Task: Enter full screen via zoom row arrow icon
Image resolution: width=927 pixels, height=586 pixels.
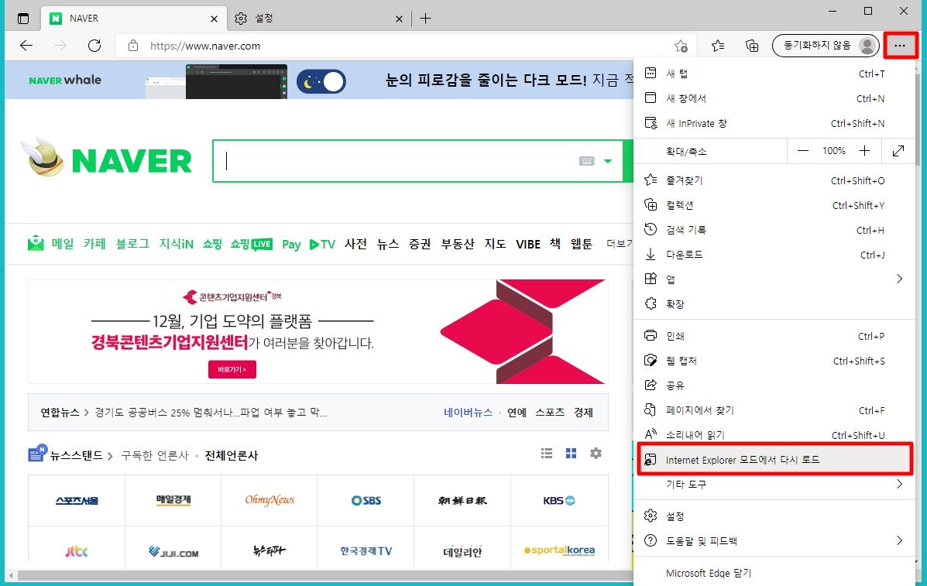Action: pos(898,151)
